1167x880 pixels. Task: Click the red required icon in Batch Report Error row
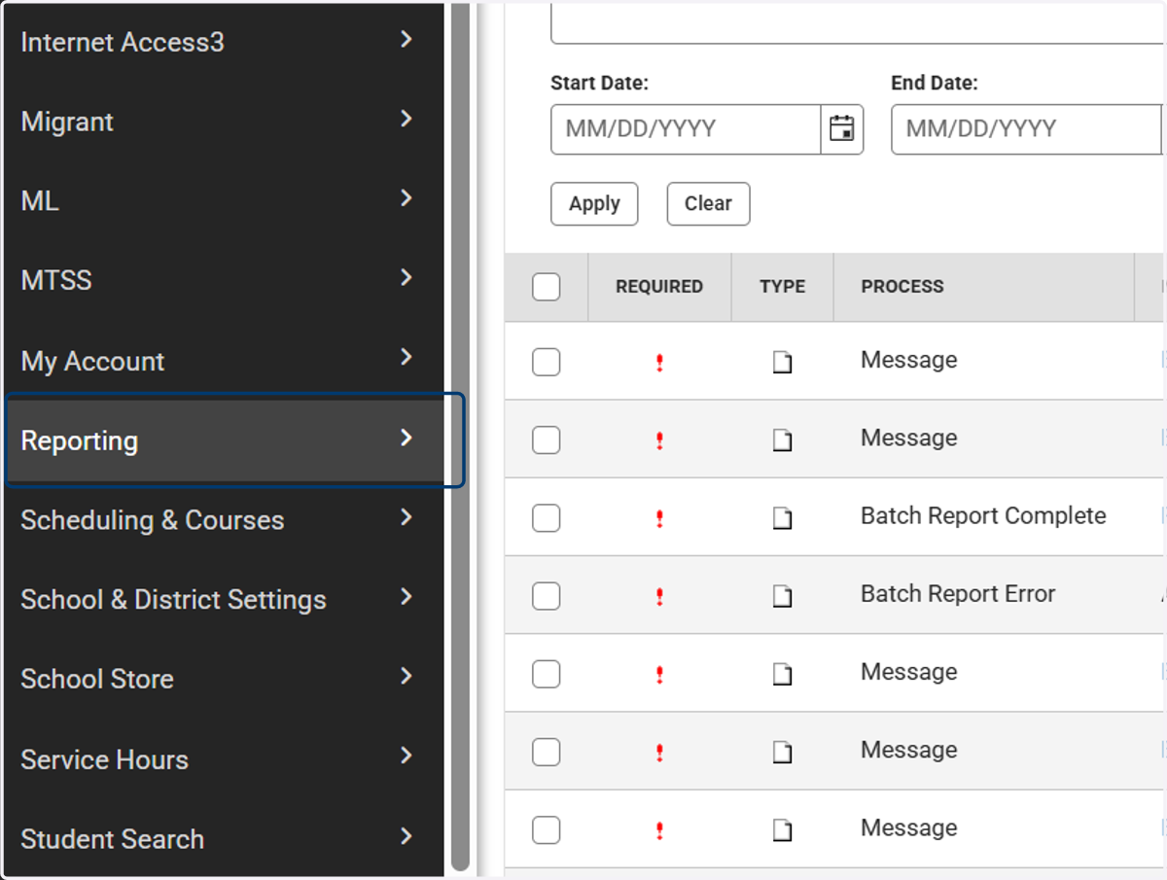[x=659, y=597]
